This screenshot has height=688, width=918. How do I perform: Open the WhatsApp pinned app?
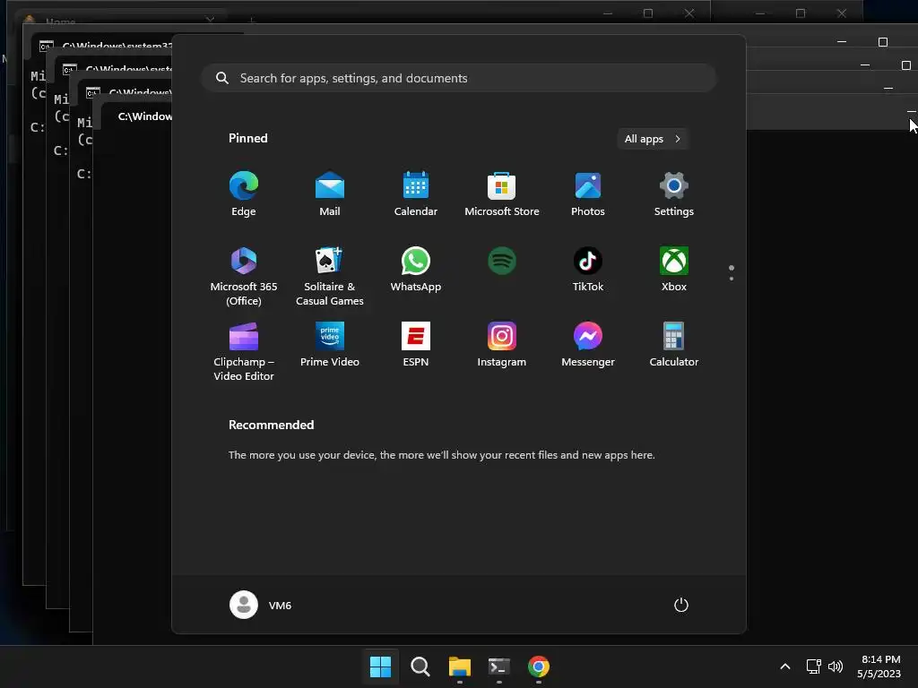(x=416, y=270)
